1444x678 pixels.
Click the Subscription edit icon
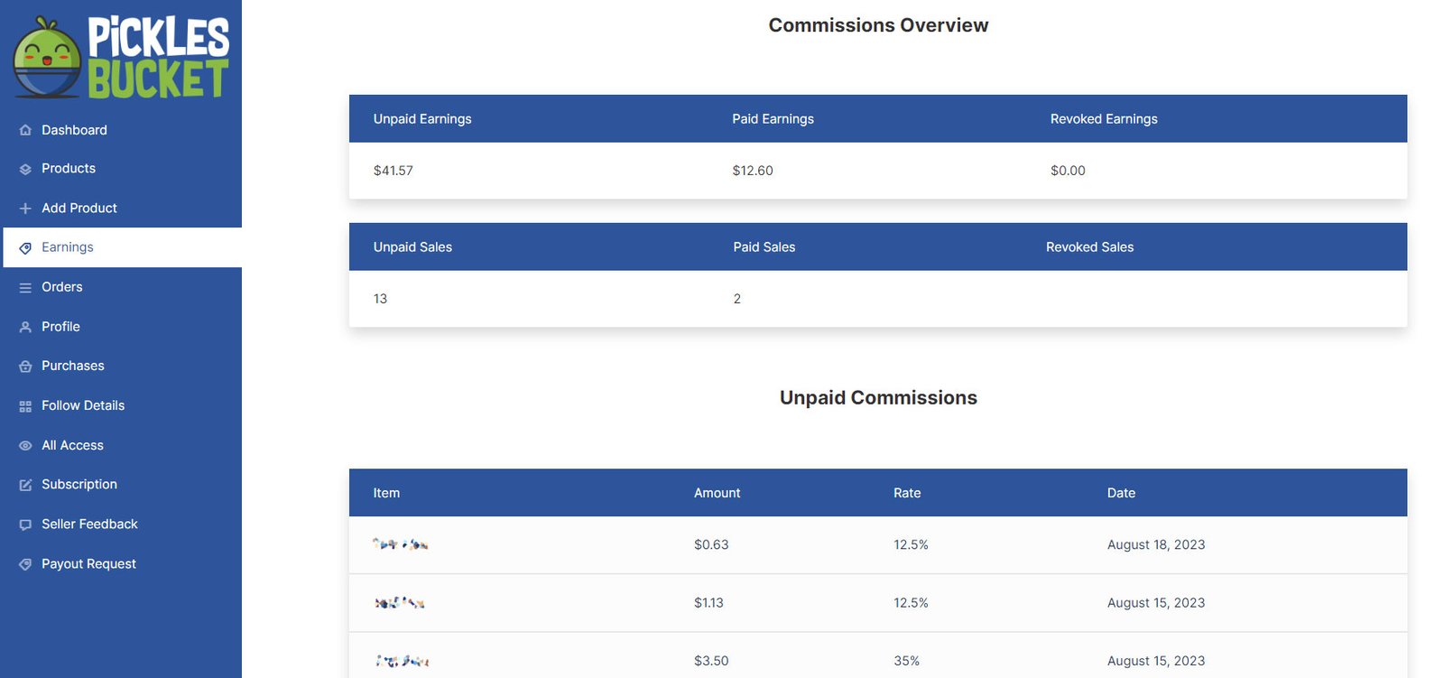[x=25, y=485]
